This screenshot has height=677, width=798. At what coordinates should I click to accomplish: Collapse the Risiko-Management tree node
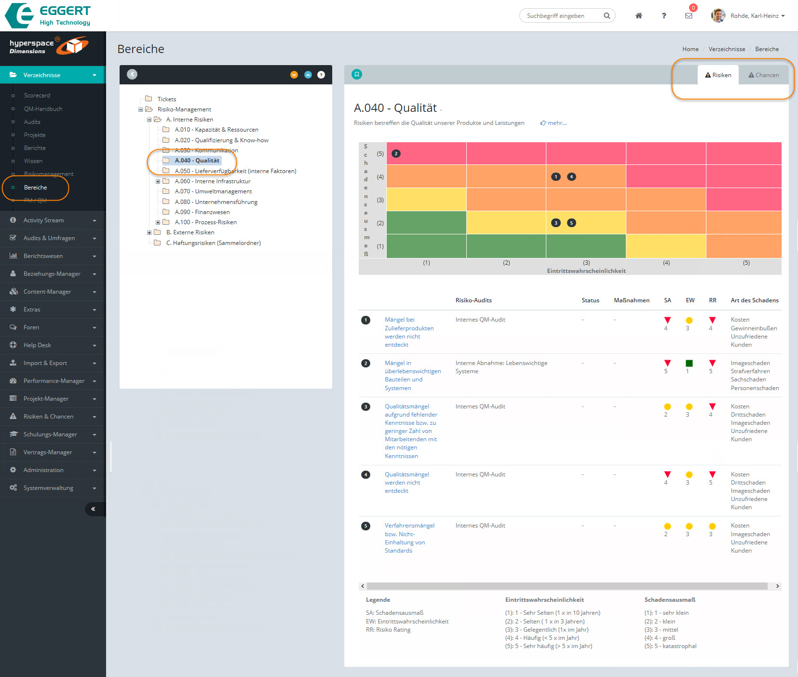pos(140,109)
